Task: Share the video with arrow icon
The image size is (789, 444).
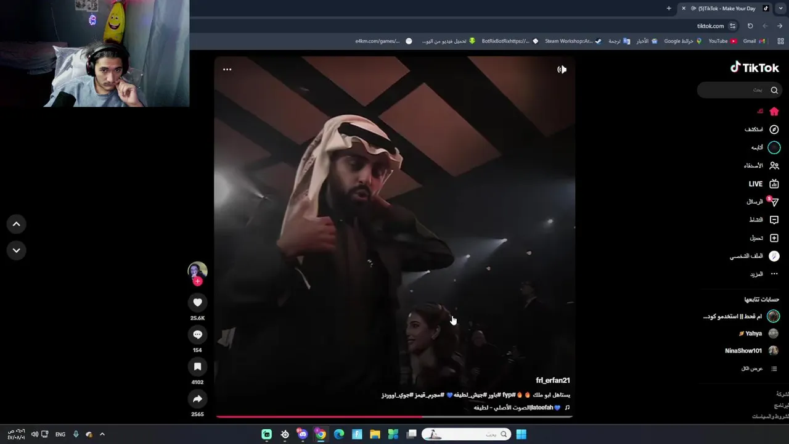Action: (197, 398)
